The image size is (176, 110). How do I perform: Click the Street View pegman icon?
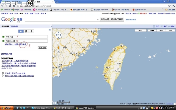(58, 48)
